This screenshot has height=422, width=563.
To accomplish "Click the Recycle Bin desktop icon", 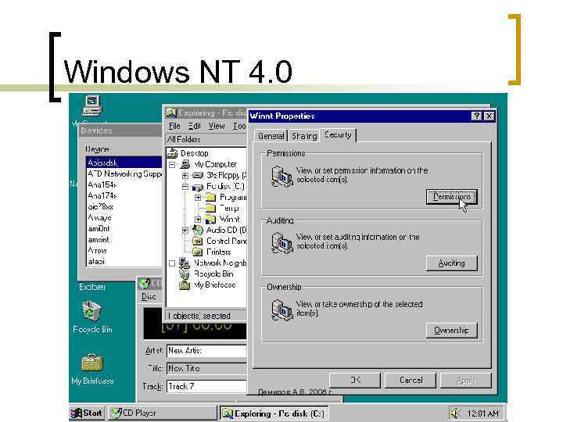I will [x=92, y=311].
